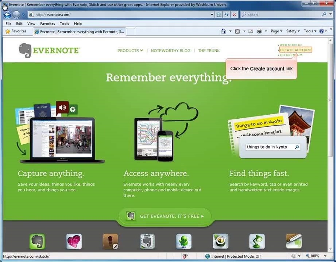Open the command bar Tools dropdown
336x262 pixels.
(310, 31)
